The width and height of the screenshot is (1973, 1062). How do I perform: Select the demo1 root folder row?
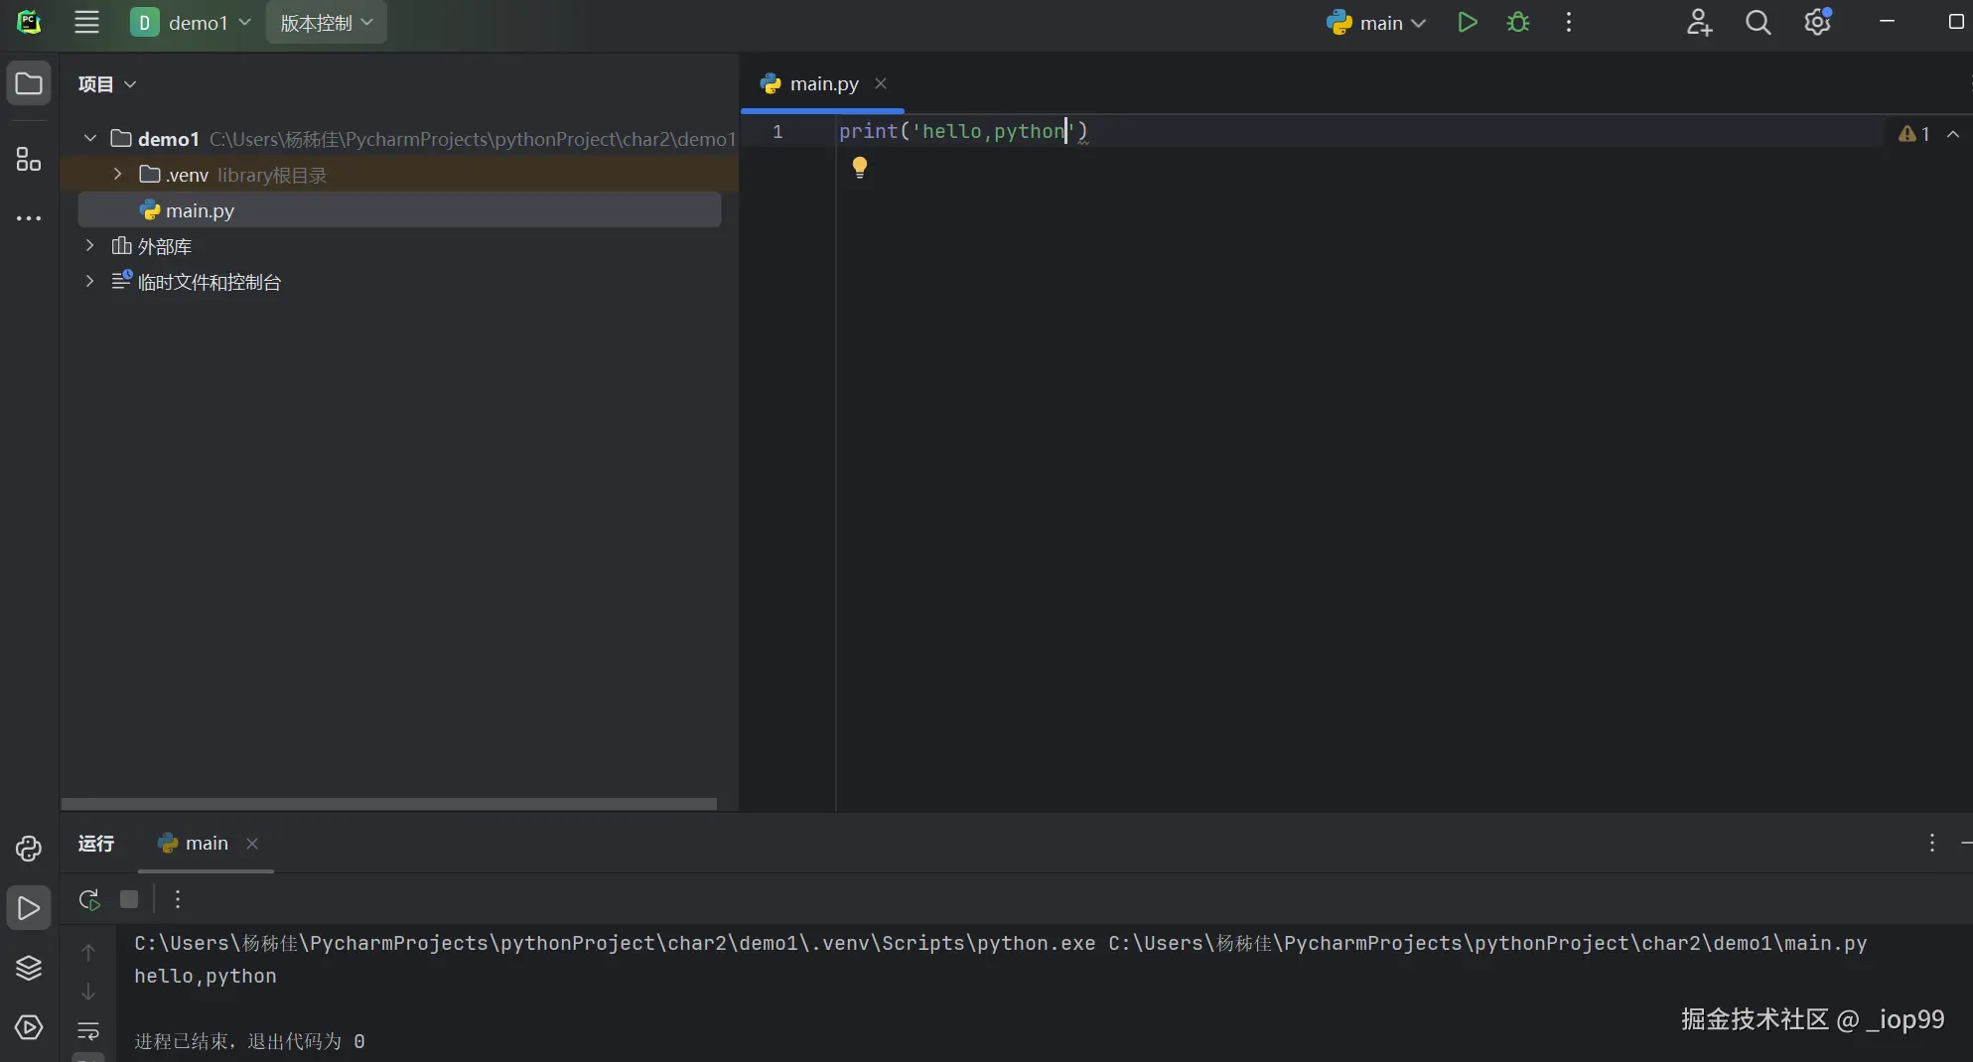(x=399, y=139)
